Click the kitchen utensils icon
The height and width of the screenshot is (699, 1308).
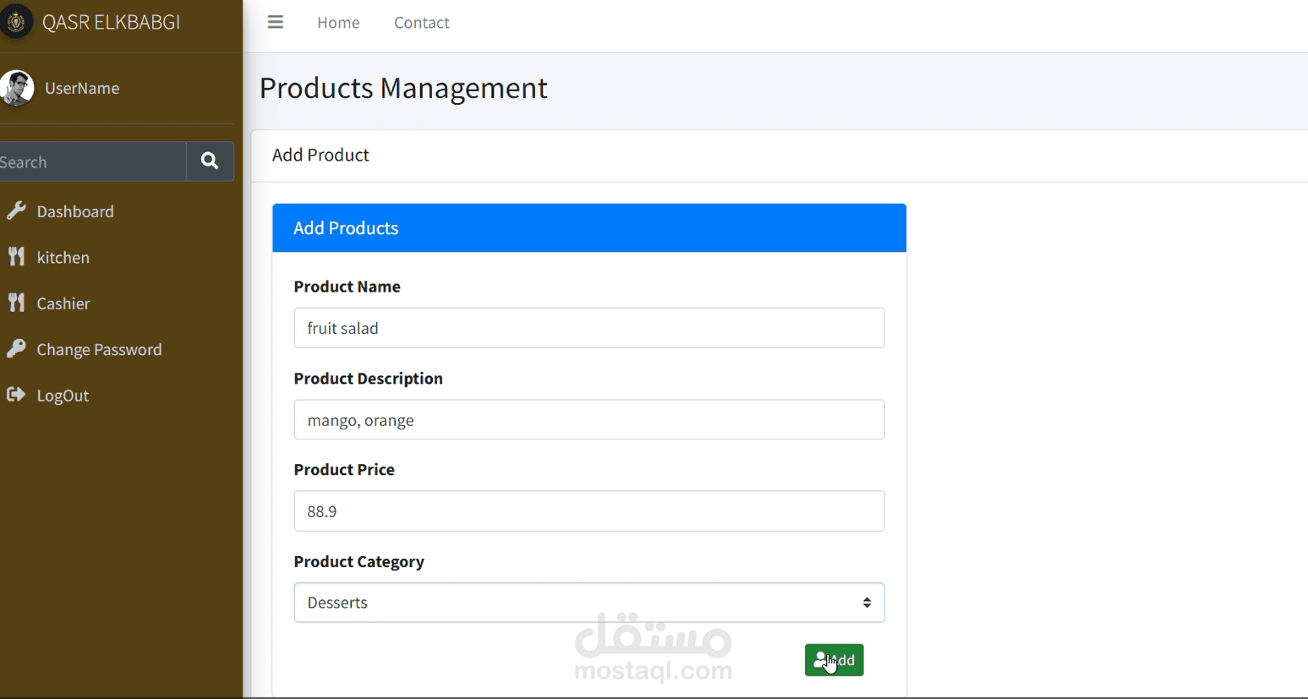(16, 257)
